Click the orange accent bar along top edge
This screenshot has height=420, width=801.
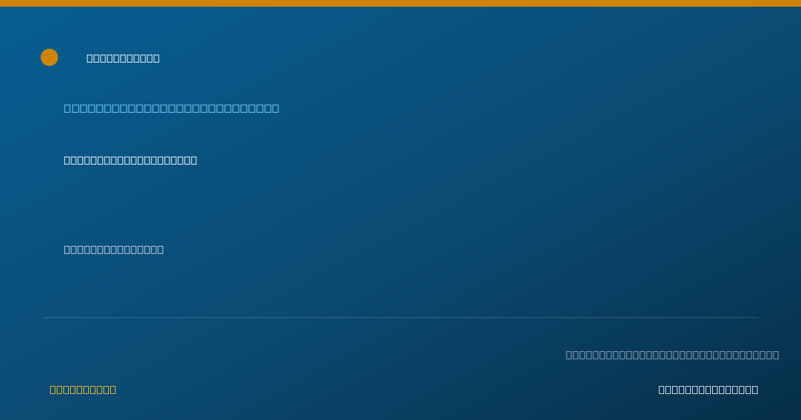[400, 3]
